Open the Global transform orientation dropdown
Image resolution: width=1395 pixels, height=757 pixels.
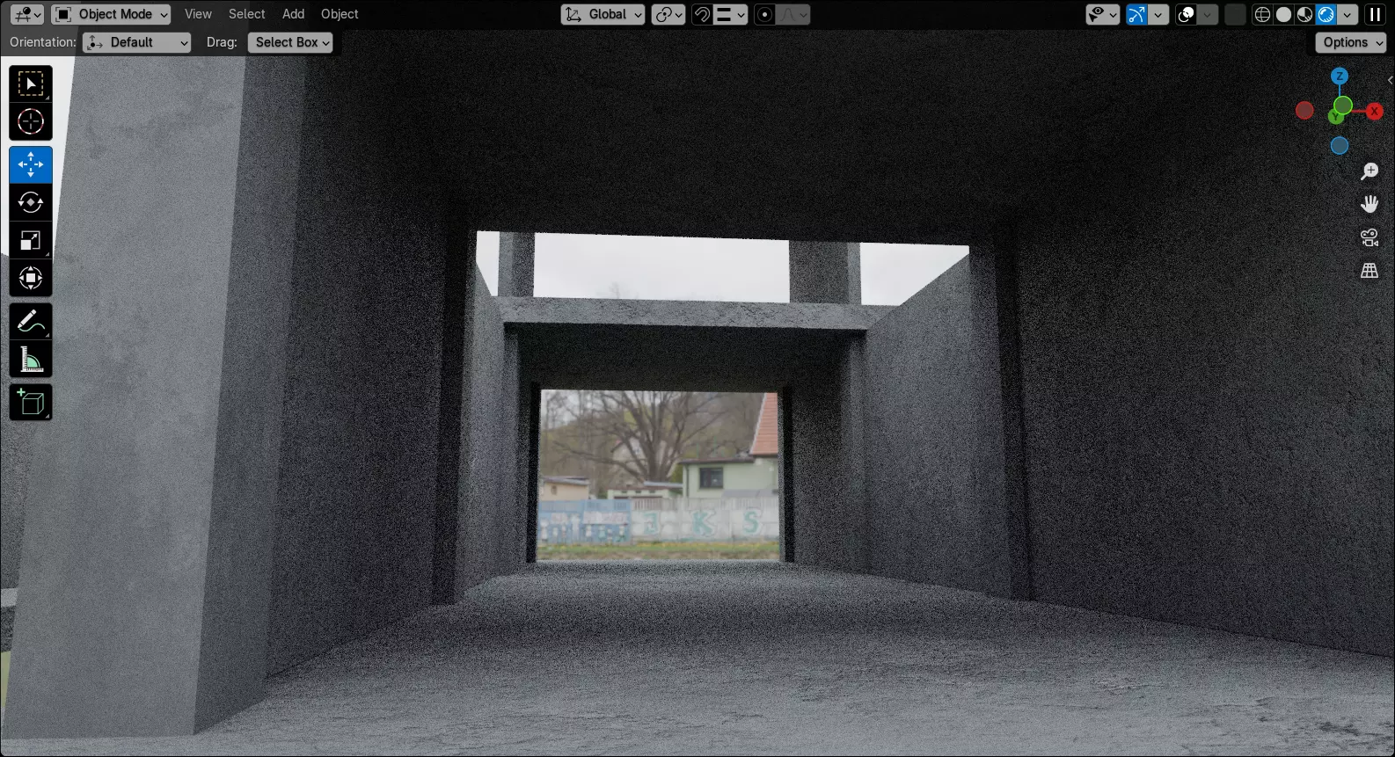pyautogui.click(x=603, y=14)
